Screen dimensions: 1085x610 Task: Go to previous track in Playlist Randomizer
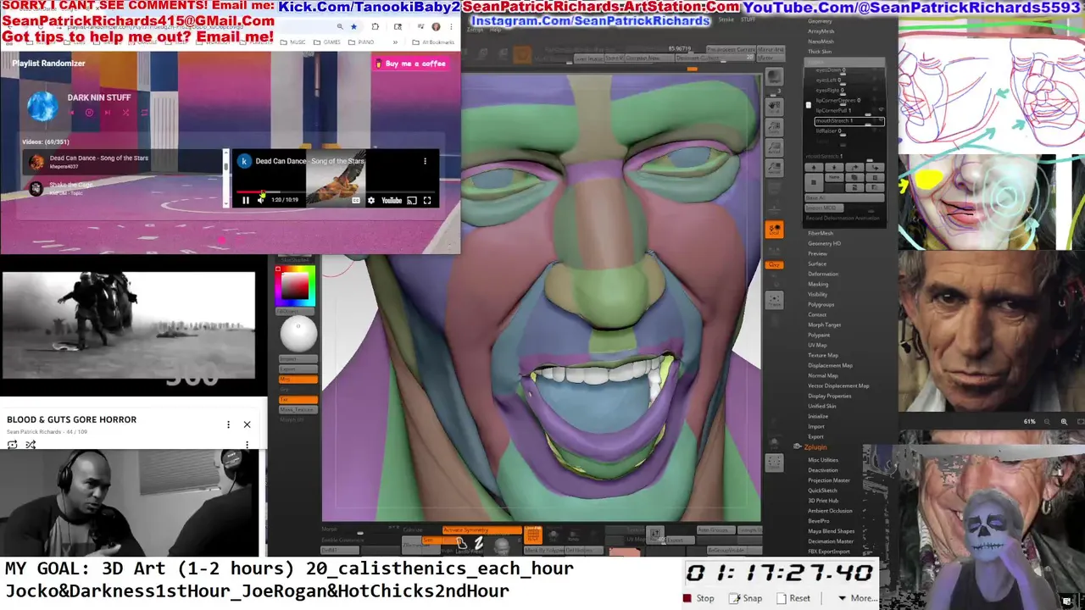pos(71,113)
